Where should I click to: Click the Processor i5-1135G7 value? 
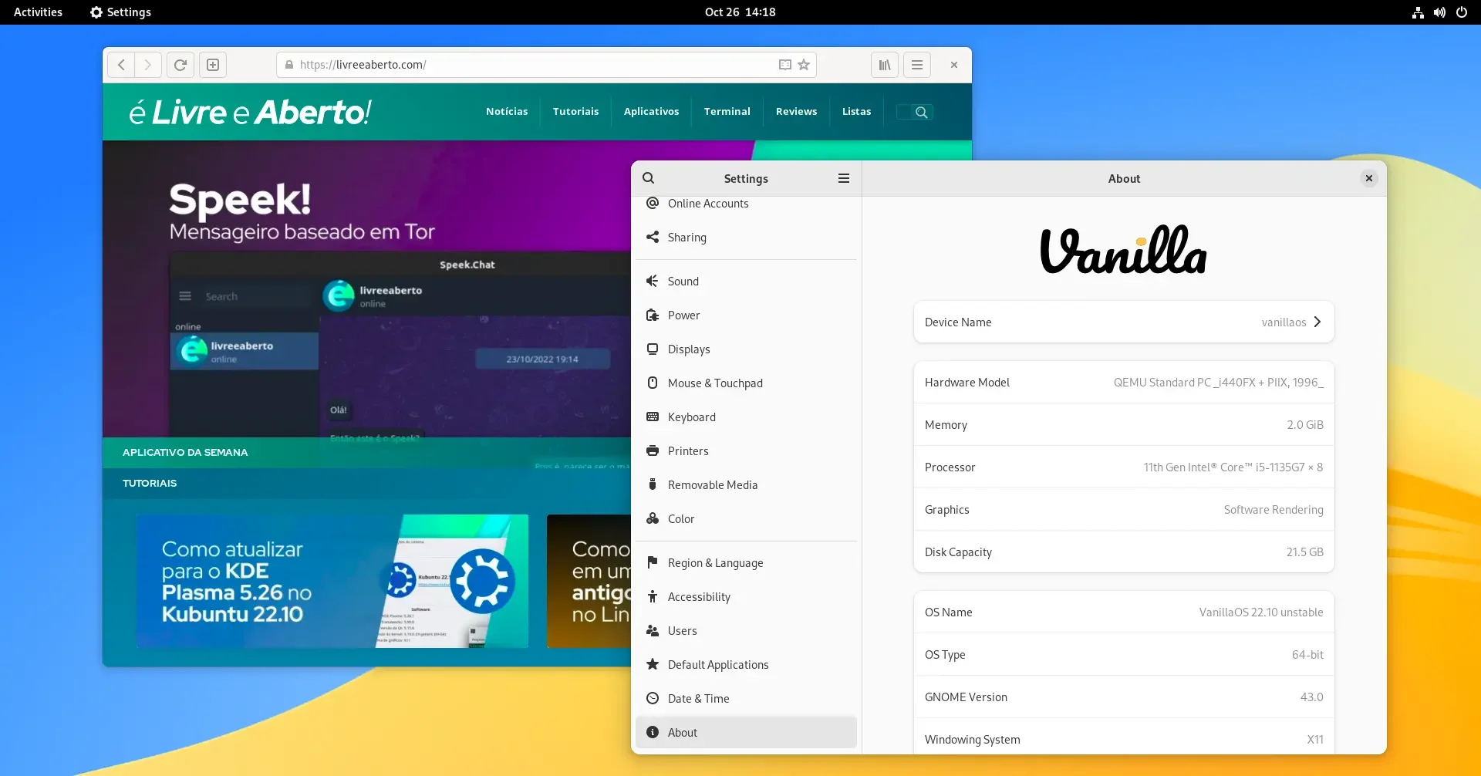point(1233,467)
